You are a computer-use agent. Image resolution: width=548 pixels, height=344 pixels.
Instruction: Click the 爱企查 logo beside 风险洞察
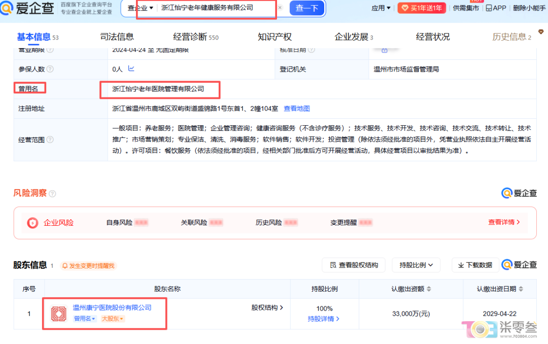(519, 193)
